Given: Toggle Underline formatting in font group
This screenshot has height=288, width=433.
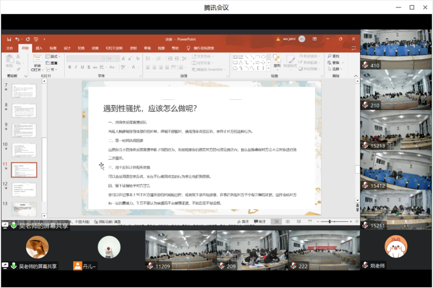Looking at the screenshot, I should 83,67.
